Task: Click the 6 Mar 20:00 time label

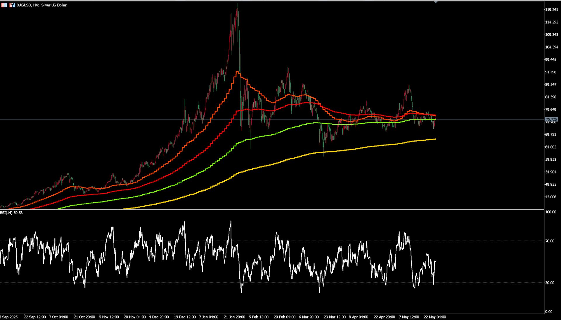Action: 309,317
